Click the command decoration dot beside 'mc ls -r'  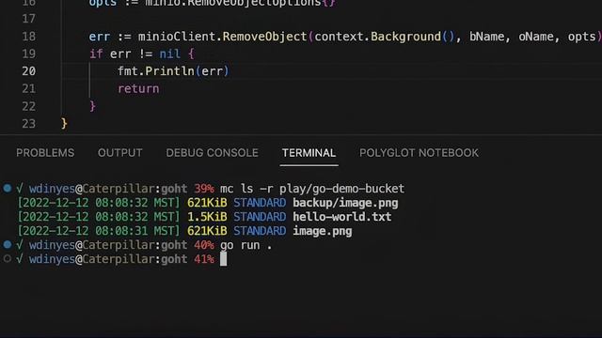[x=8, y=188]
